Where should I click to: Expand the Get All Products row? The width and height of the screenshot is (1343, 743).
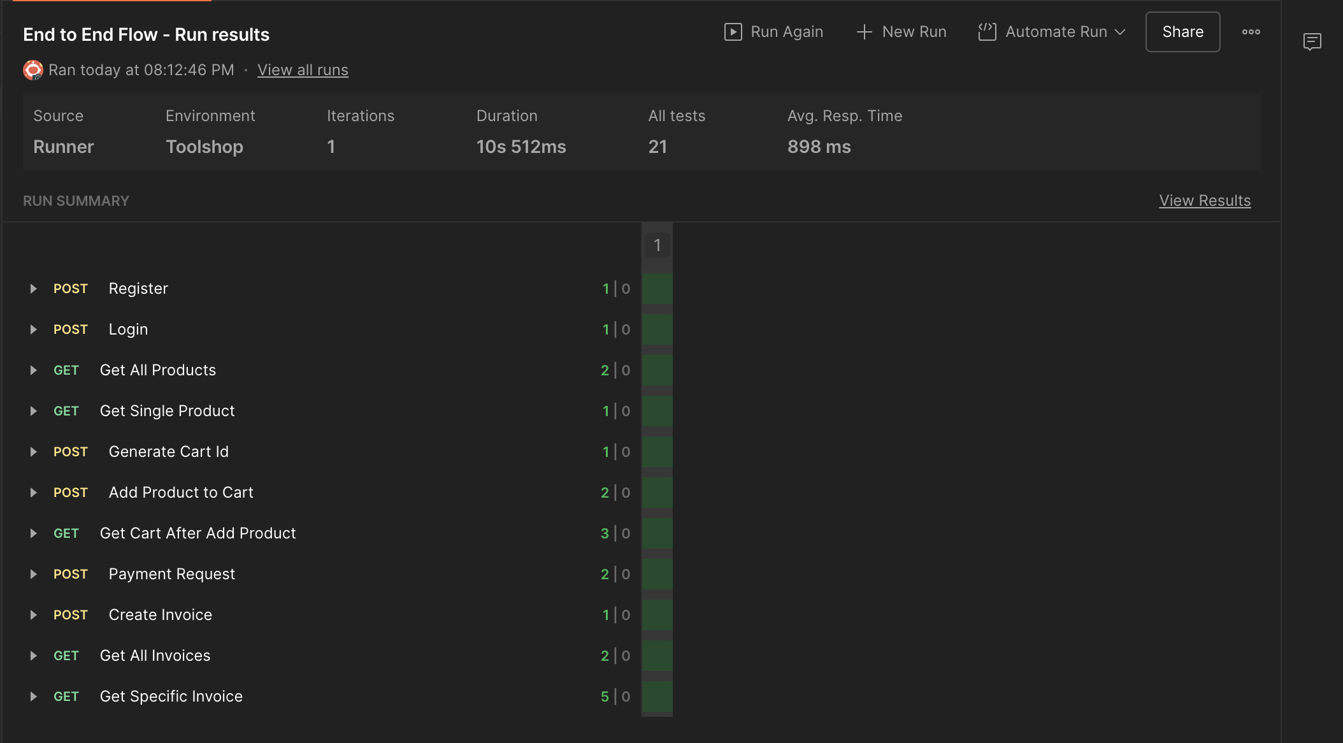coord(33,370)
